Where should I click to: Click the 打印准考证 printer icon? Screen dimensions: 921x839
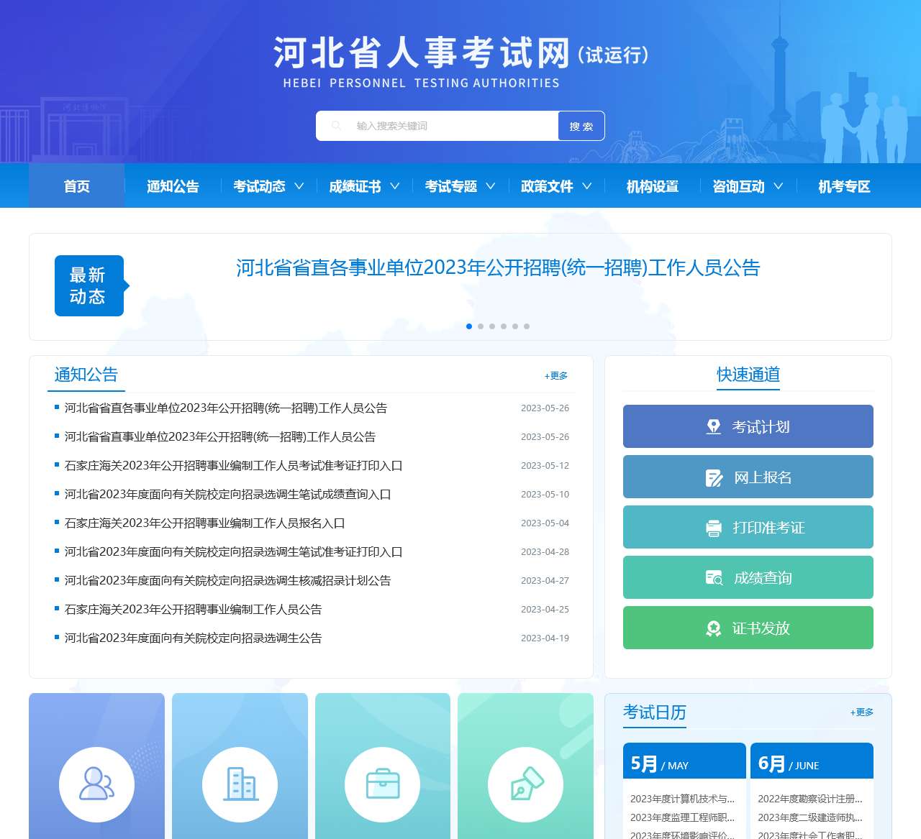(x=713, y=527)
